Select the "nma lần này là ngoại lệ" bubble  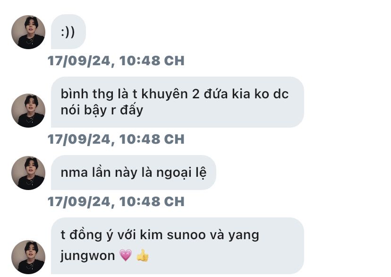(134, 173)
